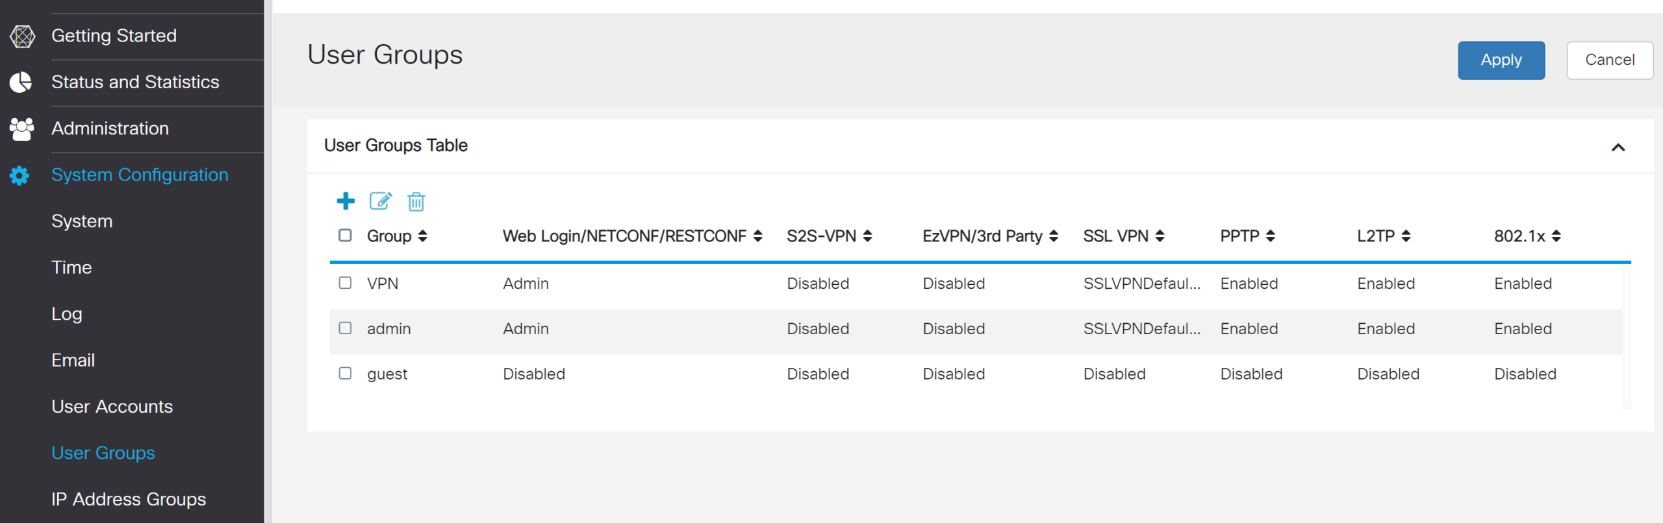Sort table by Group column arrows
The image size is (1663, 523).
423,236
